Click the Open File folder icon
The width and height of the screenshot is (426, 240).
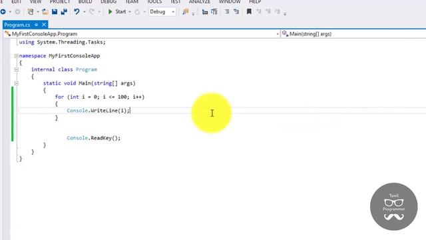(x=45, y=12)
